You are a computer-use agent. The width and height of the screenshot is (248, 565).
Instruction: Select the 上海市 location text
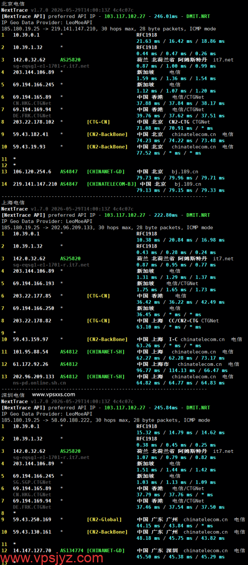click(x=160, y=364)
